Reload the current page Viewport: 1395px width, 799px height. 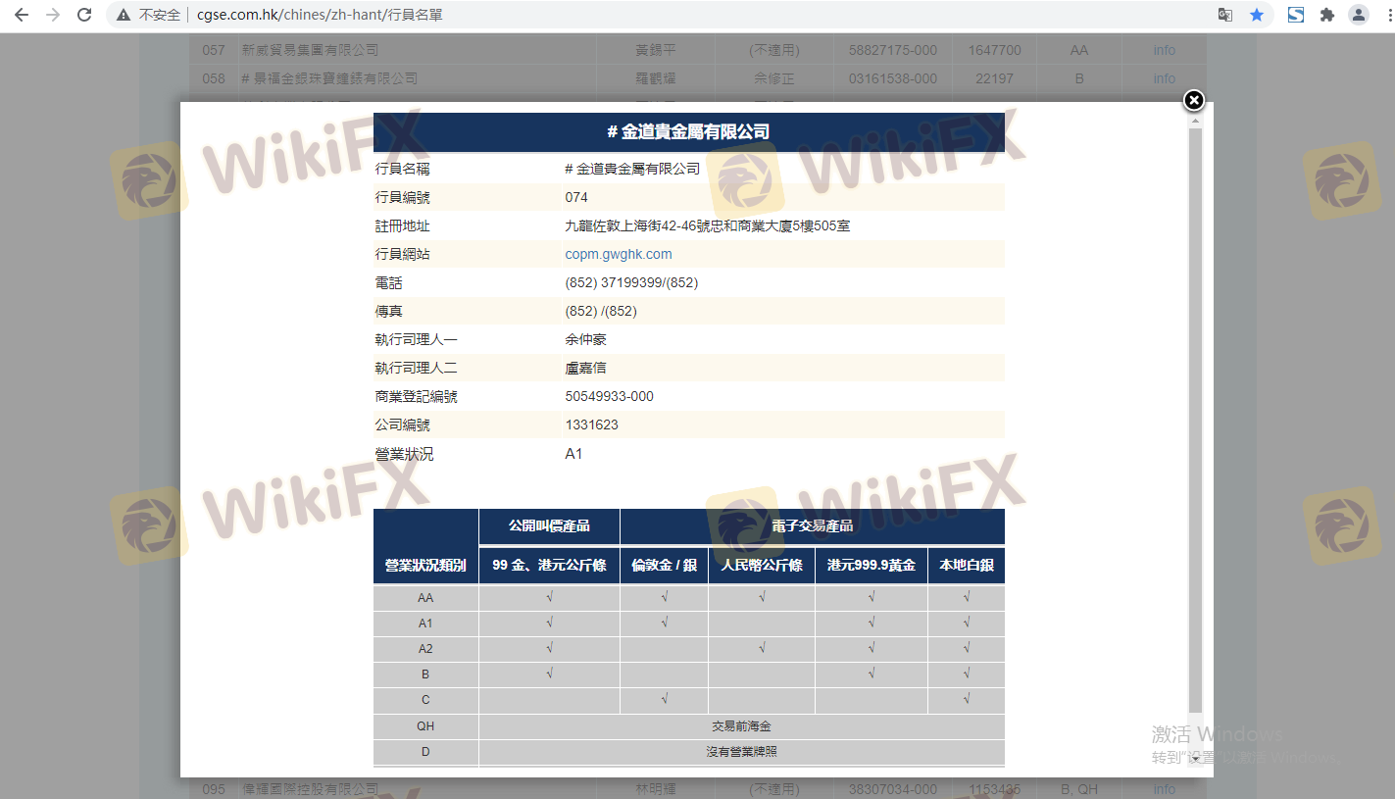pos(84,15)
